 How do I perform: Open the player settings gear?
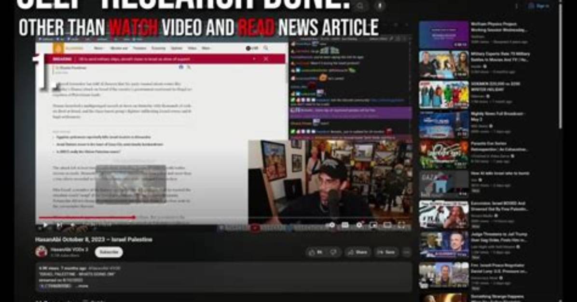click(359, 225)
